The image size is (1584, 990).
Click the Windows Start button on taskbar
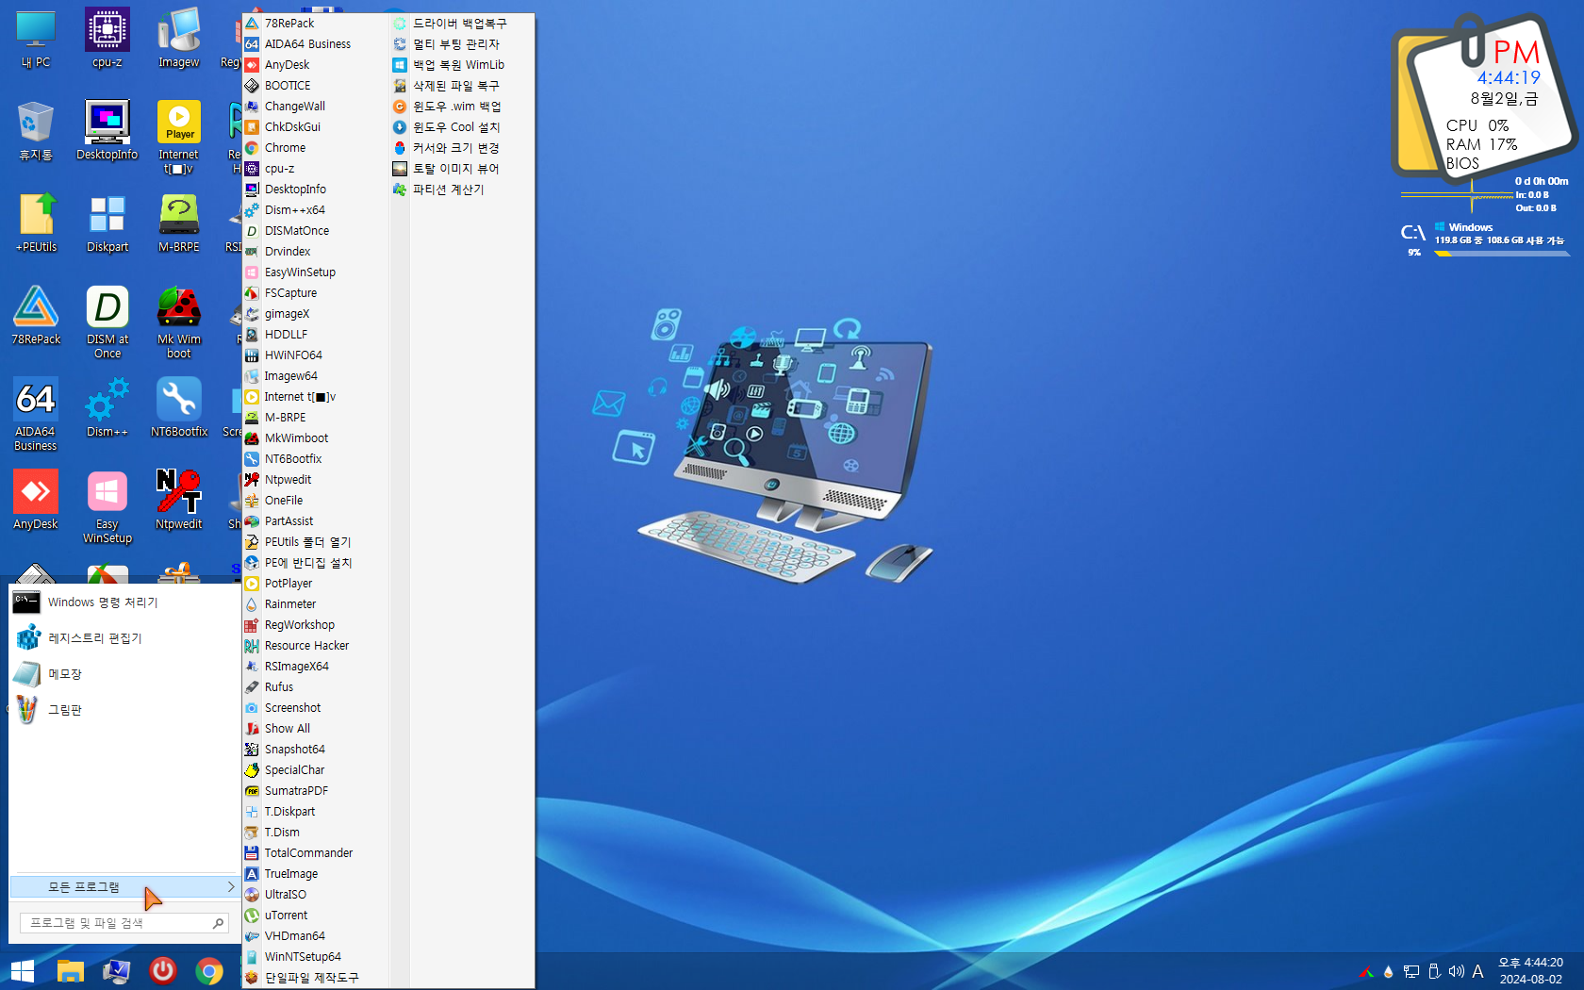[23, 971]
